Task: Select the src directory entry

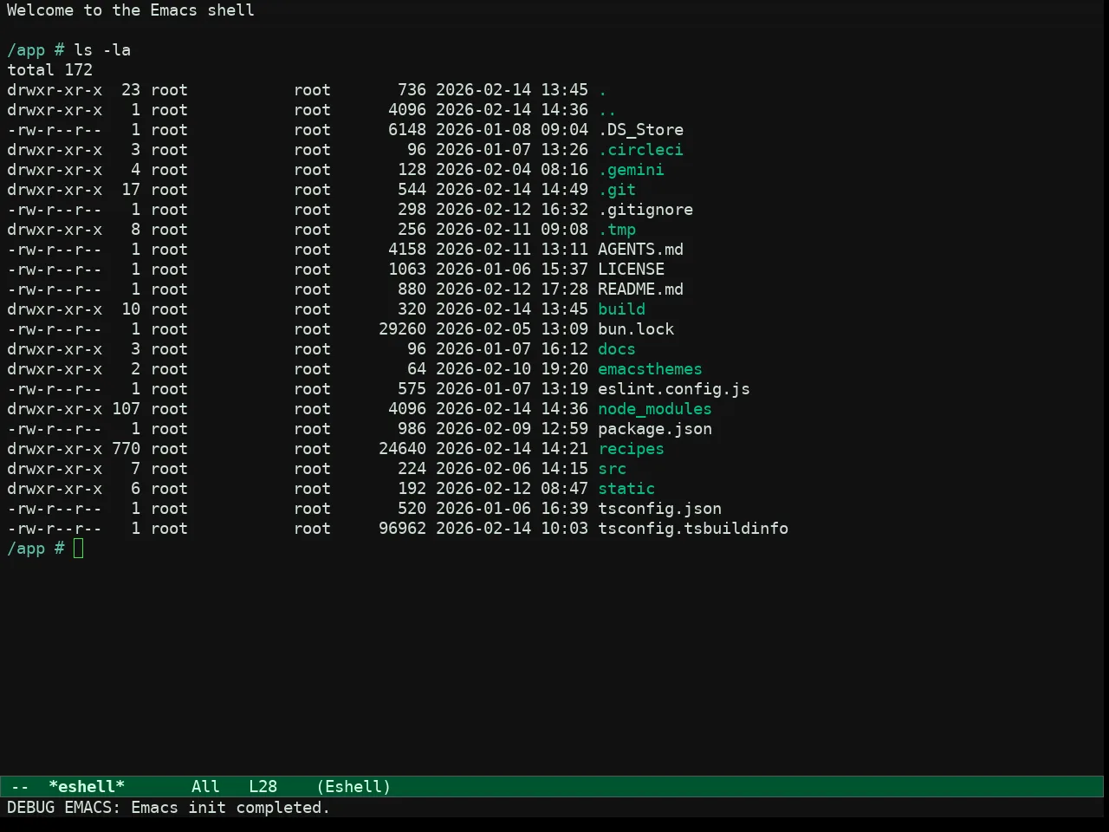Action: (x=612, y=469)
